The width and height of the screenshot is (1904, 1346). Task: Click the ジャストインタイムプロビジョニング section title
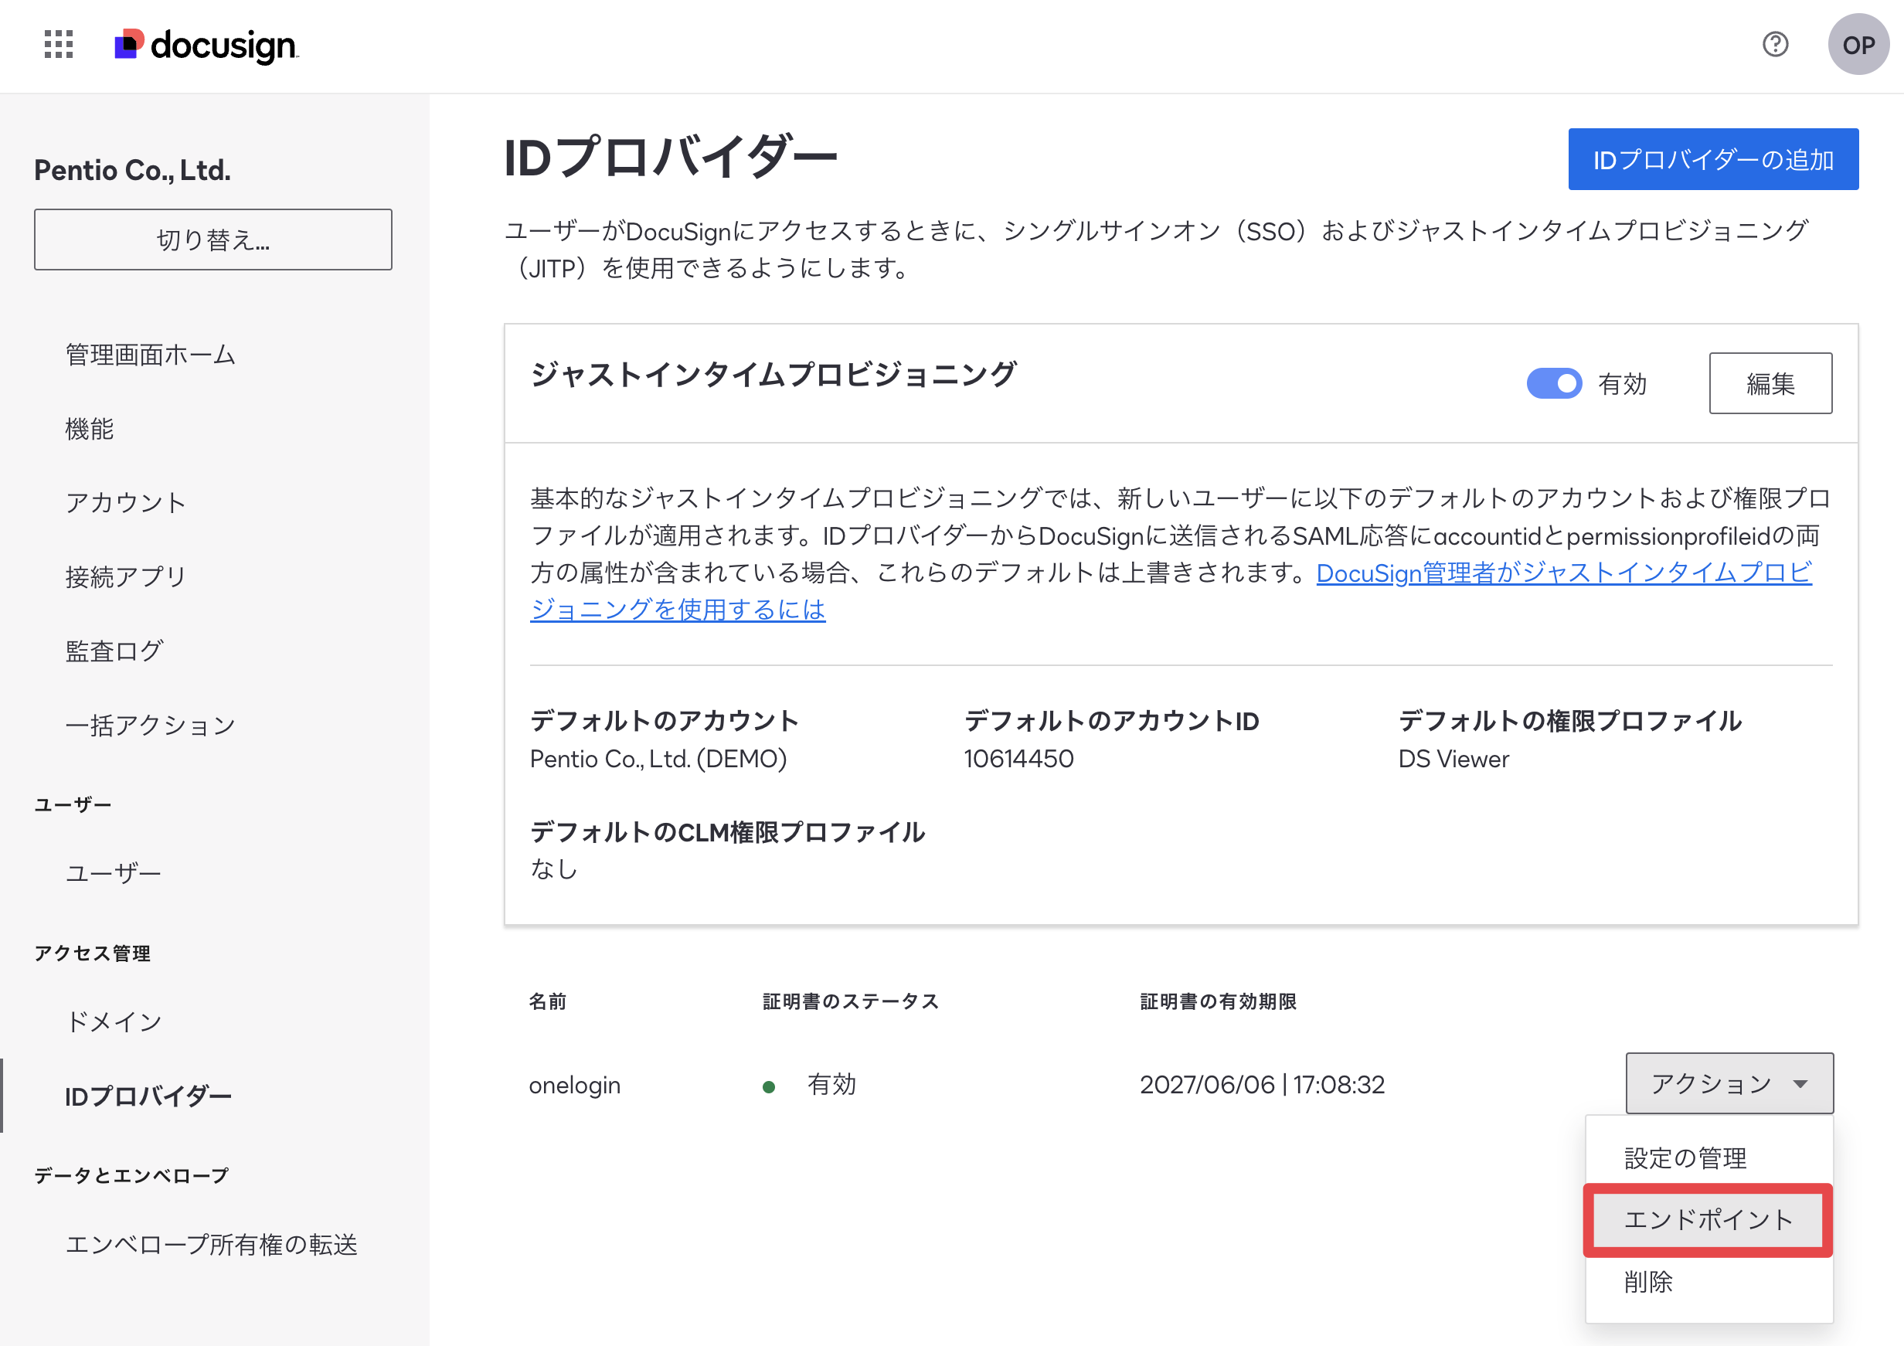[773, 374]
